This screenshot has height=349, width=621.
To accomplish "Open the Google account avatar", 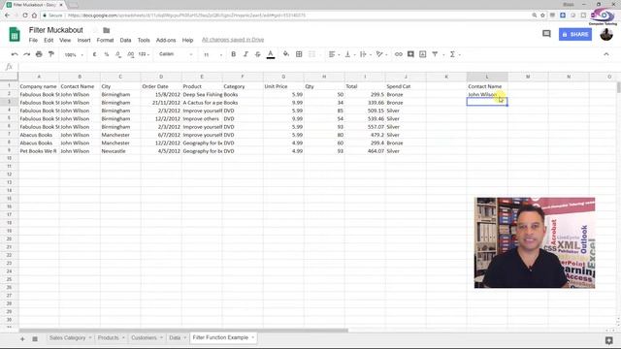I will click(x=606, y=34).
